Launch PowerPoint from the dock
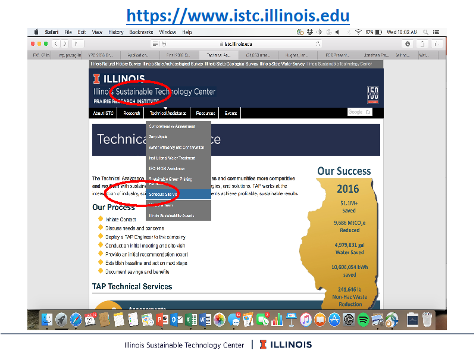 pos(161,320)
